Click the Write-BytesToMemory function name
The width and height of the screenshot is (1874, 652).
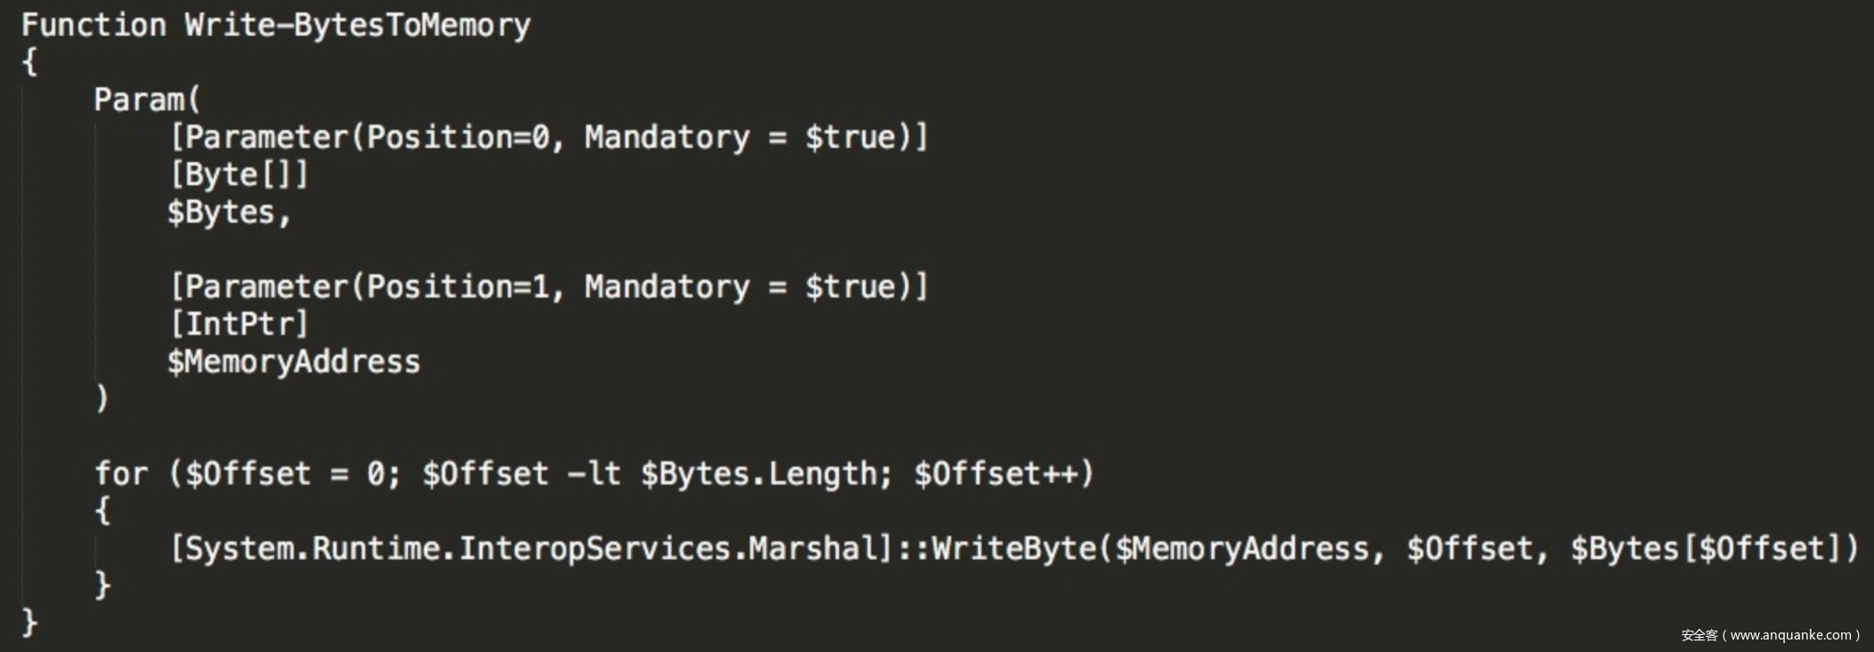tap(357, 25)
